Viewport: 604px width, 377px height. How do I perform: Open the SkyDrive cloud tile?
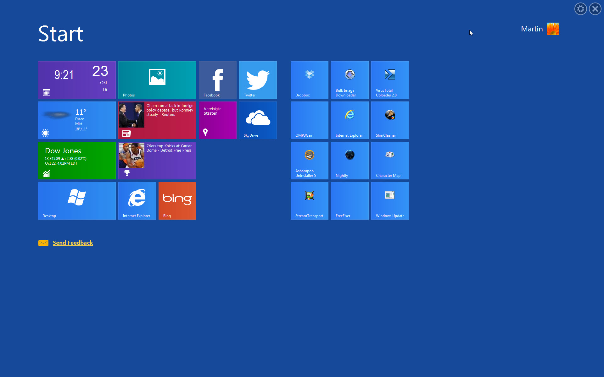(258, 120)
